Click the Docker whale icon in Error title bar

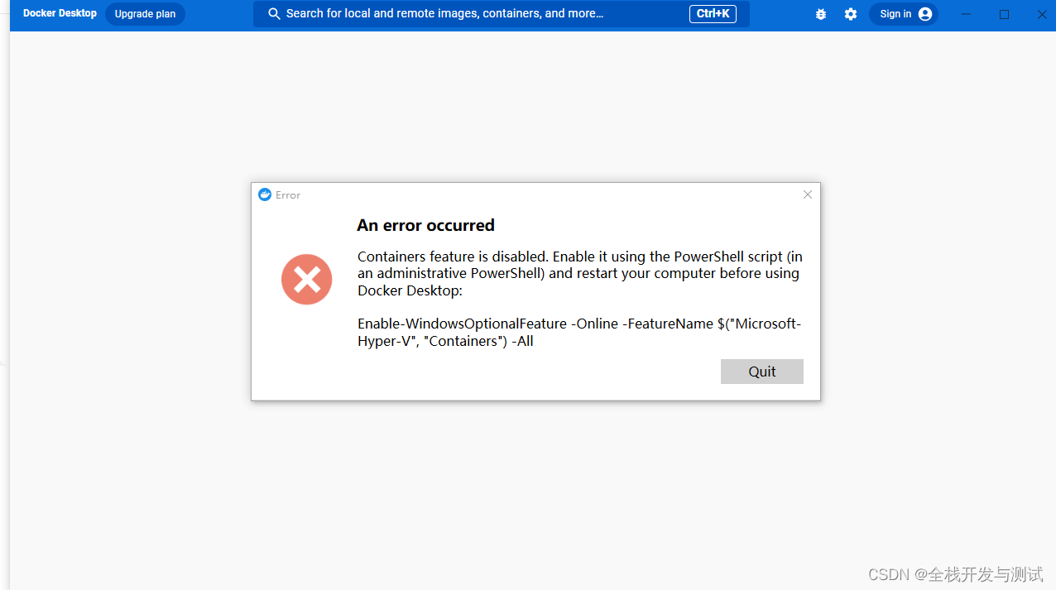(x=265, y=194)
